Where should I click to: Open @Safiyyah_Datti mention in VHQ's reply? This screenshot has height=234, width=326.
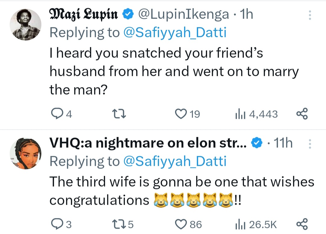(174, 162)
